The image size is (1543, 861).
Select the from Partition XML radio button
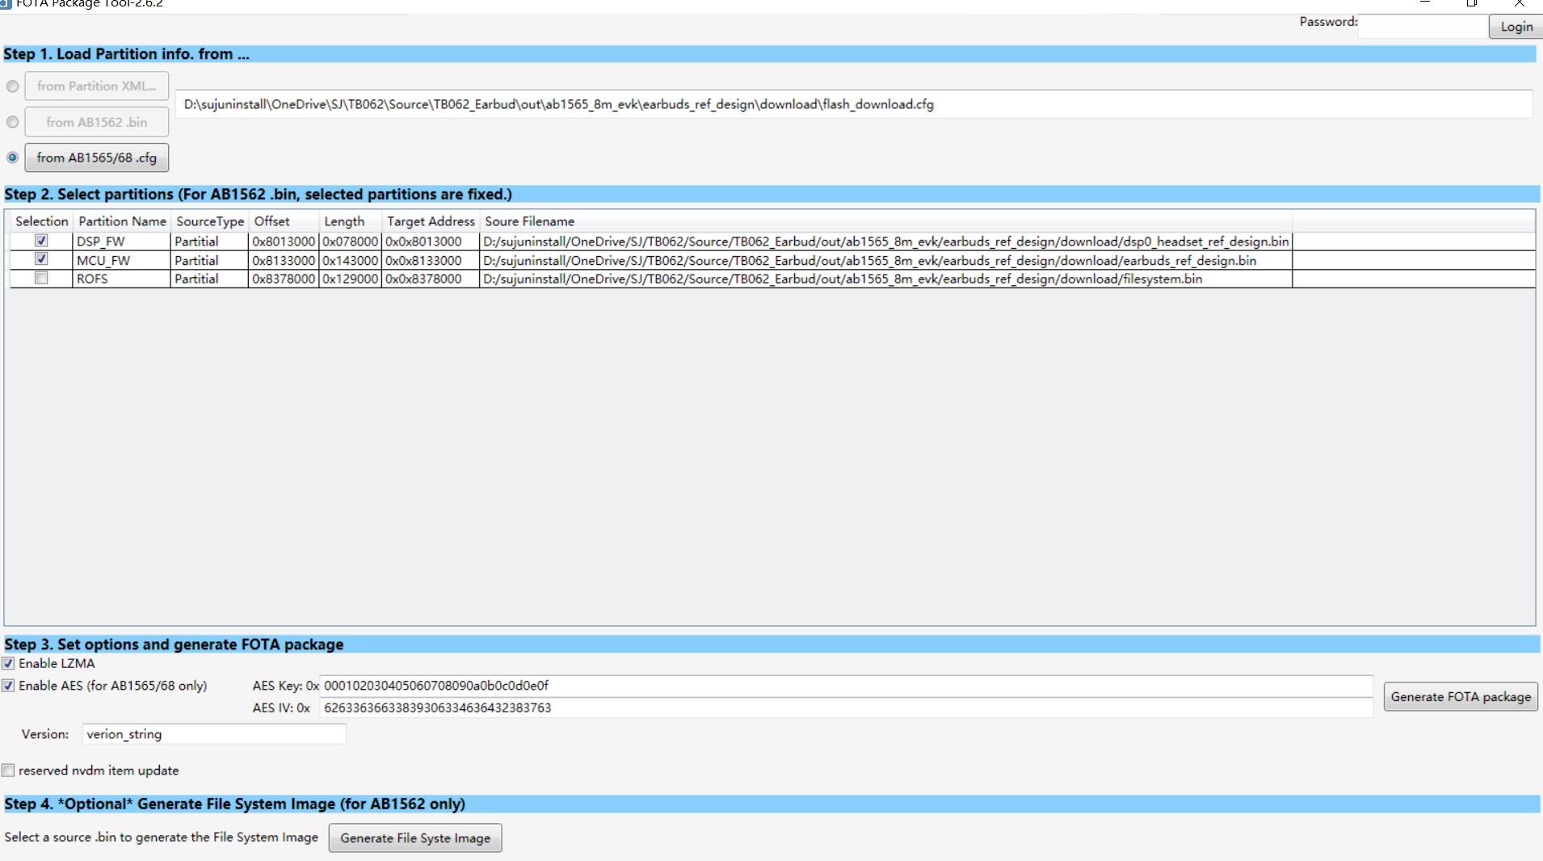tap(12, 86)
